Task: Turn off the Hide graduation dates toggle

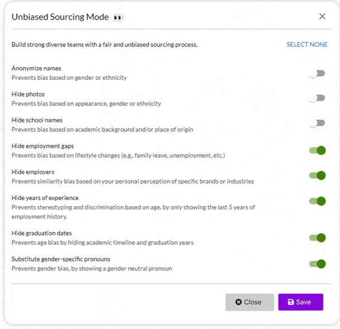Action: [x=317, y=238]
